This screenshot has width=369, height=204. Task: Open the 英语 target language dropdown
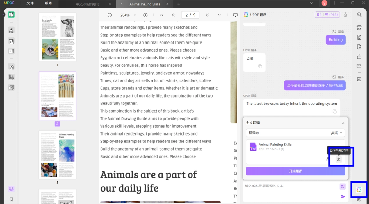337,133
